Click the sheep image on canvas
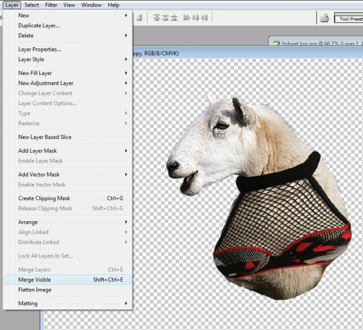The height and width of the screenshot is (330, 363). [x=258, y=196]
